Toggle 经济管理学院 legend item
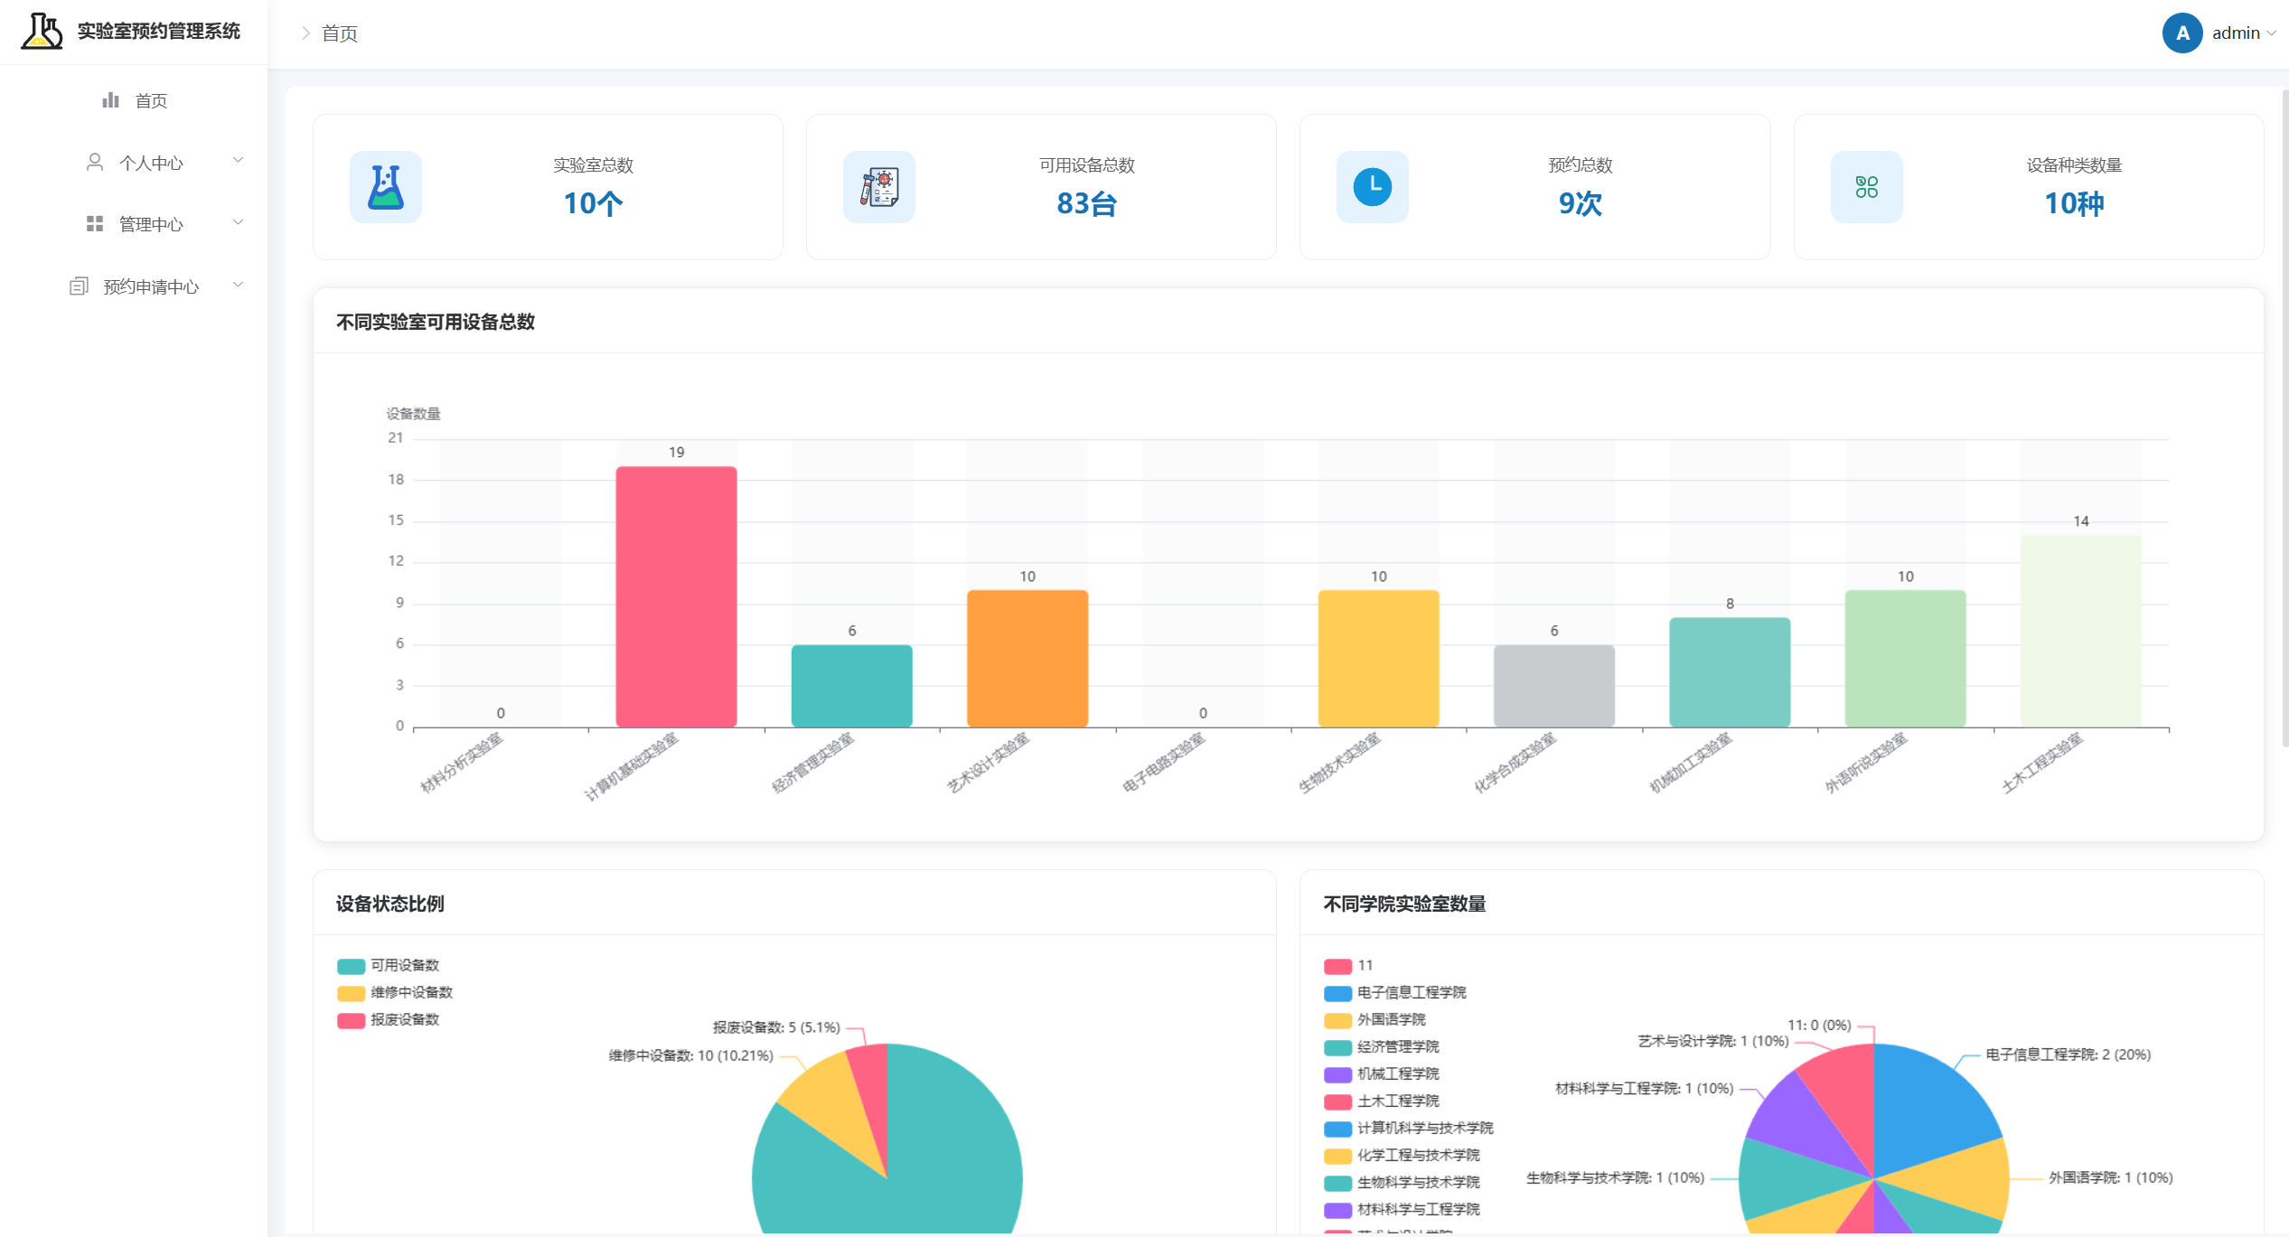Viewport: 2289px width, 1237px height. click(1382, 1047)
